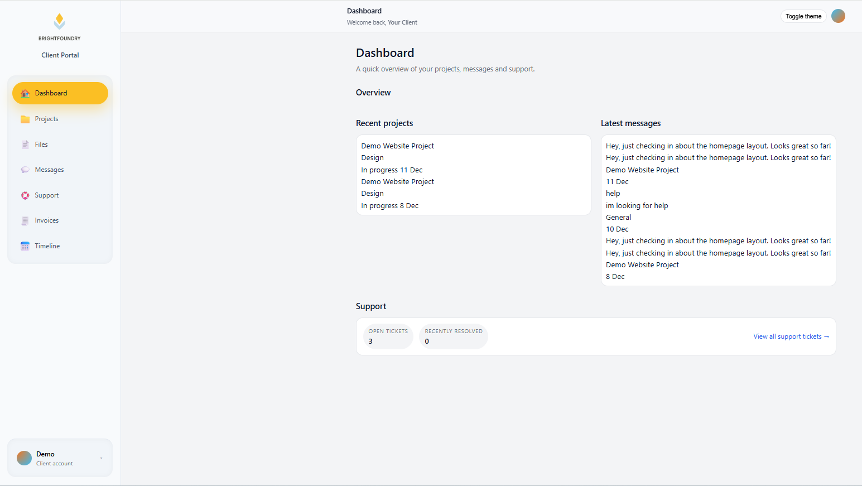The height and width of the screenshot is (486, 862).
Task: Click the Dashboard house icon in sidebar
Action: [x=25, y=93]
